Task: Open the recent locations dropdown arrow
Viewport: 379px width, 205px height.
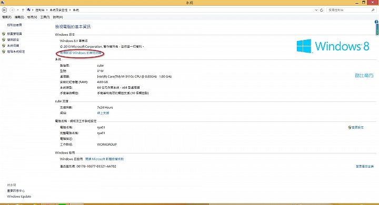Action: point(18,10)
